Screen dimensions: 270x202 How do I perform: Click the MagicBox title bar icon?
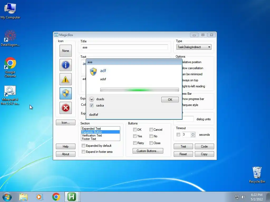[56, 35]
